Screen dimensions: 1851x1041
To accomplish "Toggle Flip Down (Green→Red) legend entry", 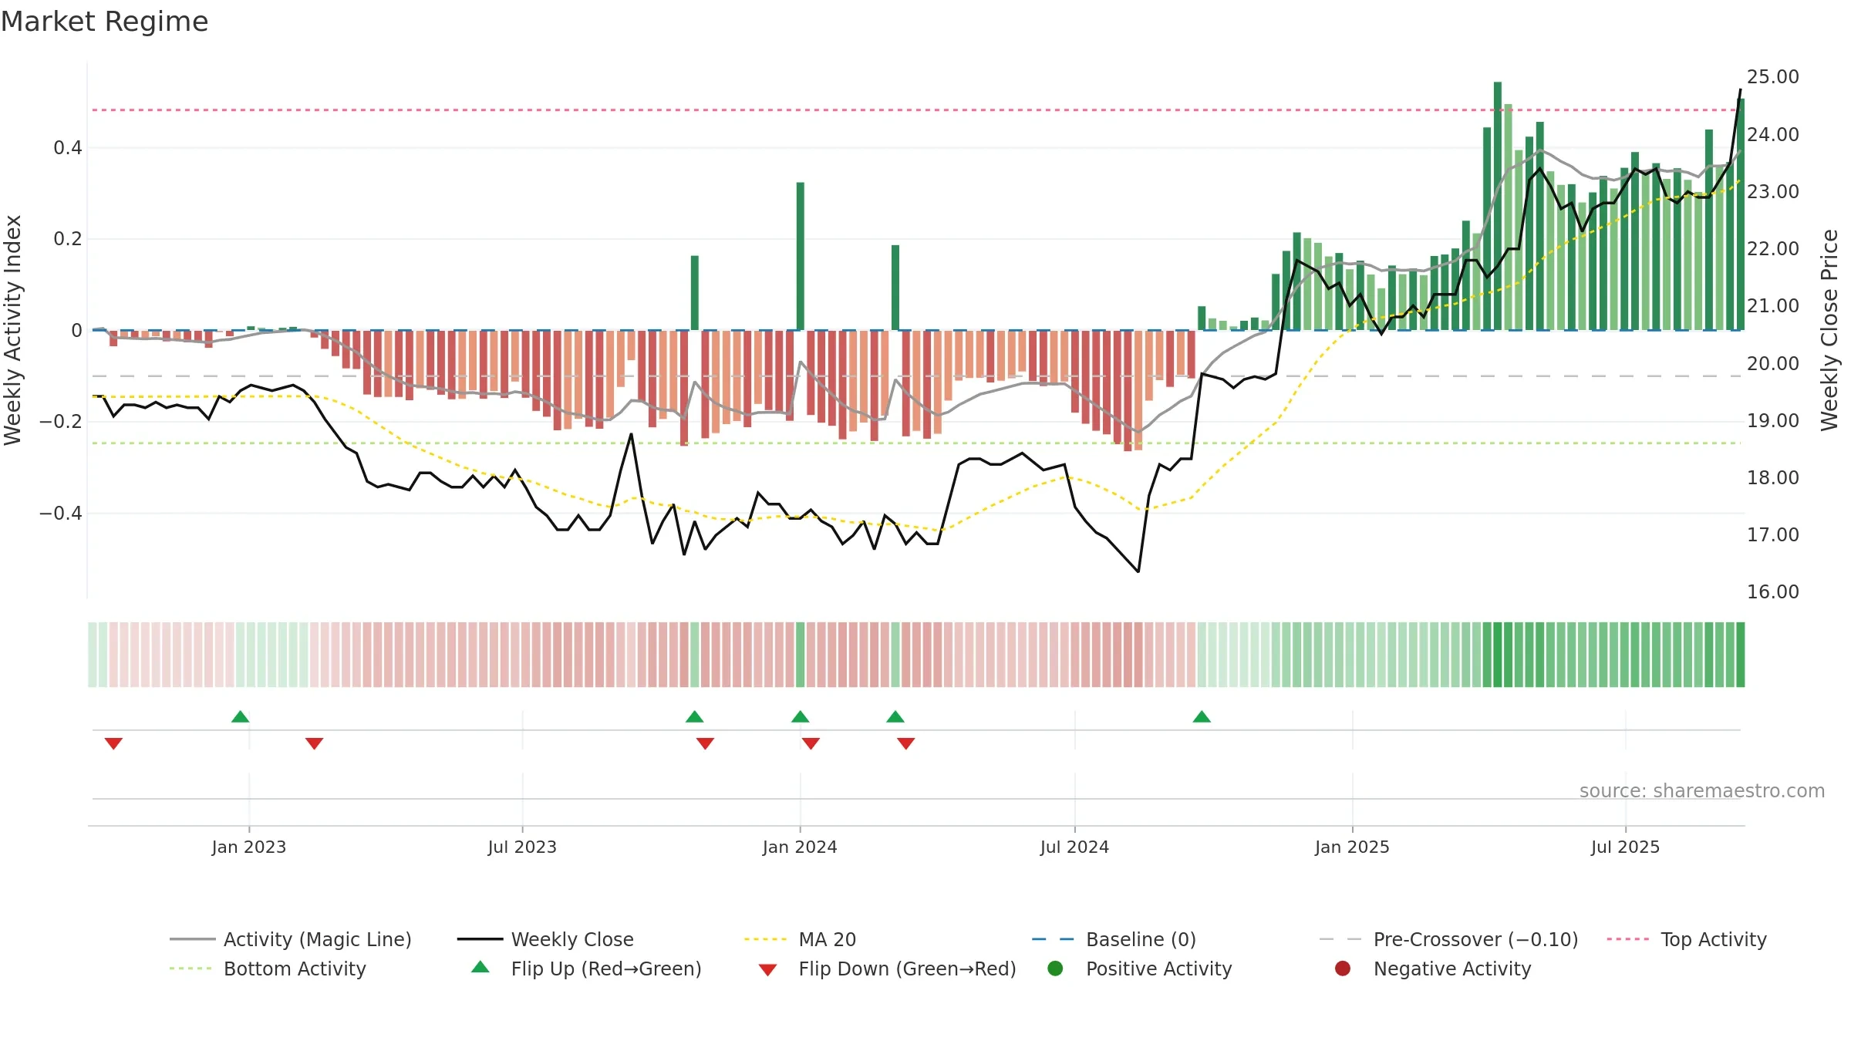I will pyautogui.click(x=887, y=969).
